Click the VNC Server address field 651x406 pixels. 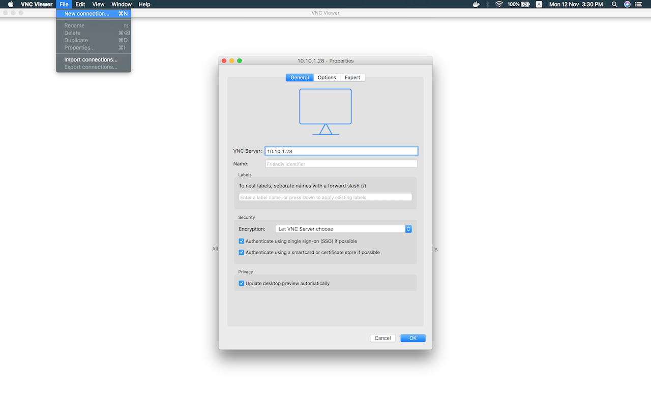(x=341, y=151)
